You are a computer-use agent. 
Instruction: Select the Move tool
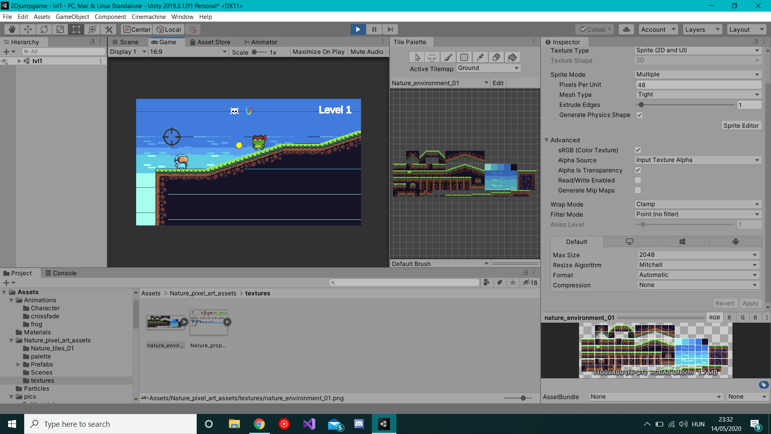(x=28, y=29)
